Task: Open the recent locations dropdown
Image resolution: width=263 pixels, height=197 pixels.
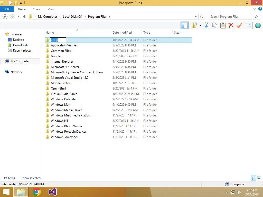Action: click(x=18, y=17)
